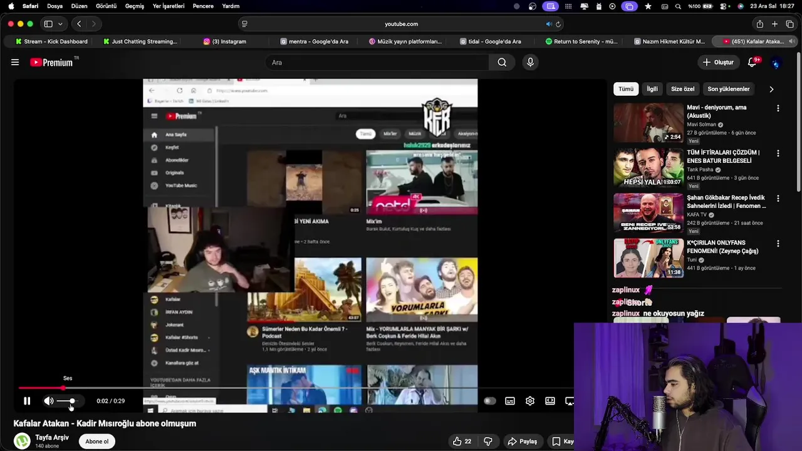
Task: Open the Görüntü menu
Action: pyautogui.click(x=106, y=6)
